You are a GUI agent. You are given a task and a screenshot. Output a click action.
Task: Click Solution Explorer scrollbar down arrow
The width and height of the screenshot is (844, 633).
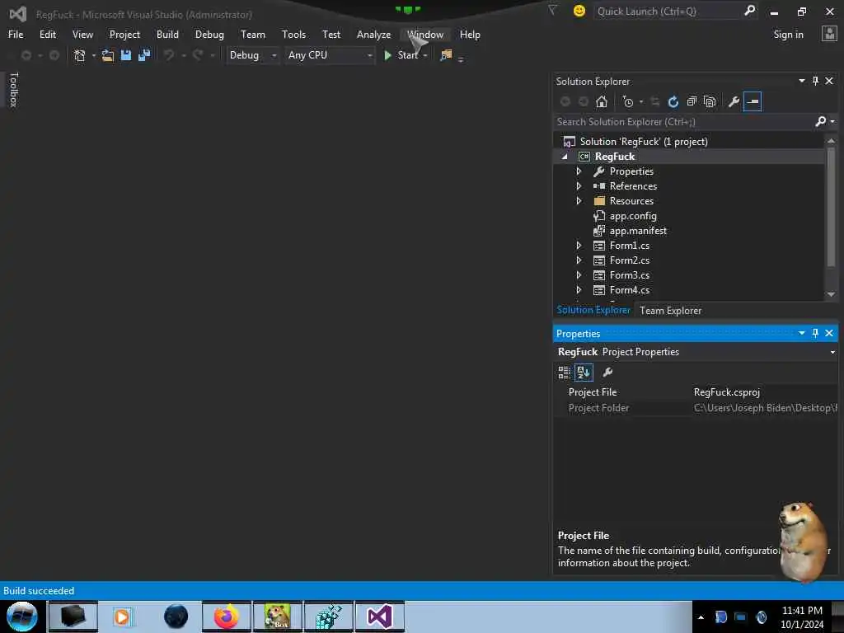pos(831,294)
